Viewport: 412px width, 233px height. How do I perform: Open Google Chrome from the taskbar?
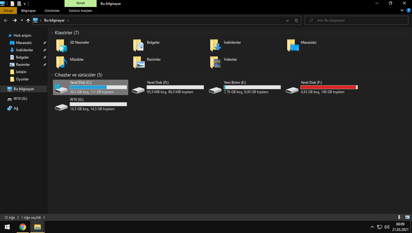pos(22,227)
